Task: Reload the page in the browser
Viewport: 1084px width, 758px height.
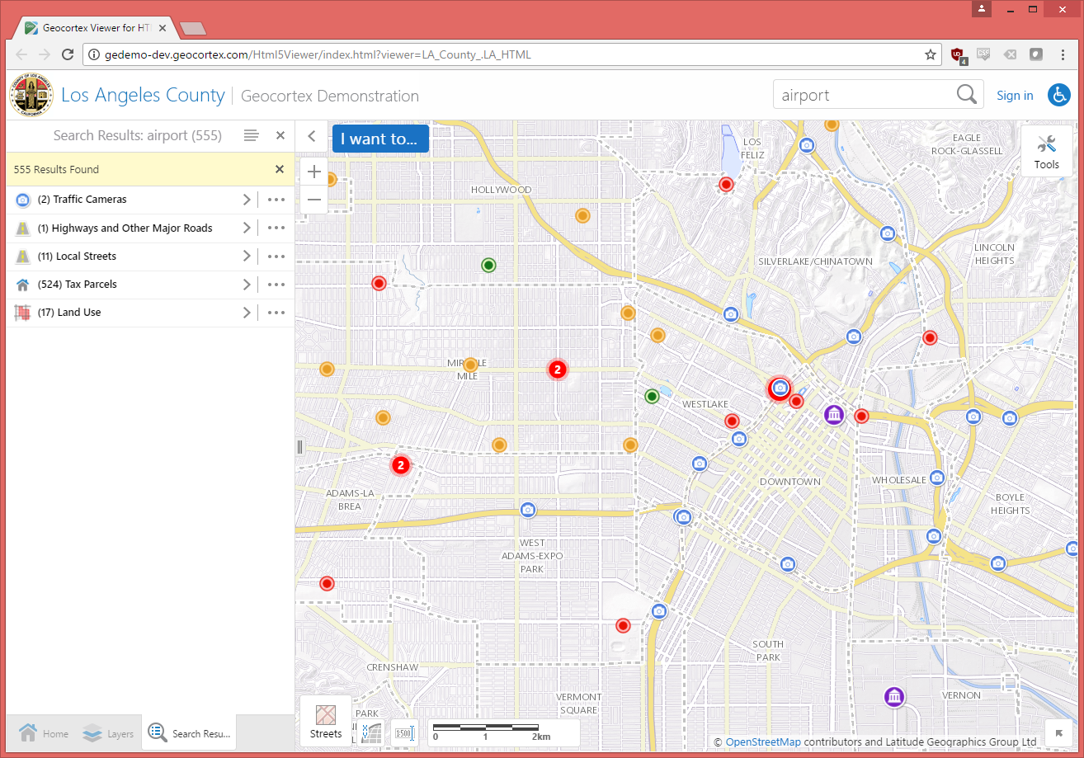Action: pyautogui.click(x=68, y=55)
